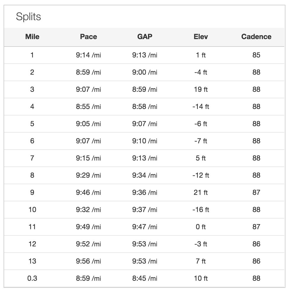Select mile 4 pace 8:55 /mi

point(89,107)
